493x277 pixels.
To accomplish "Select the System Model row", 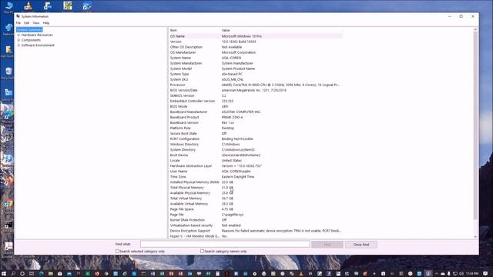I will (x=256, y=68).
